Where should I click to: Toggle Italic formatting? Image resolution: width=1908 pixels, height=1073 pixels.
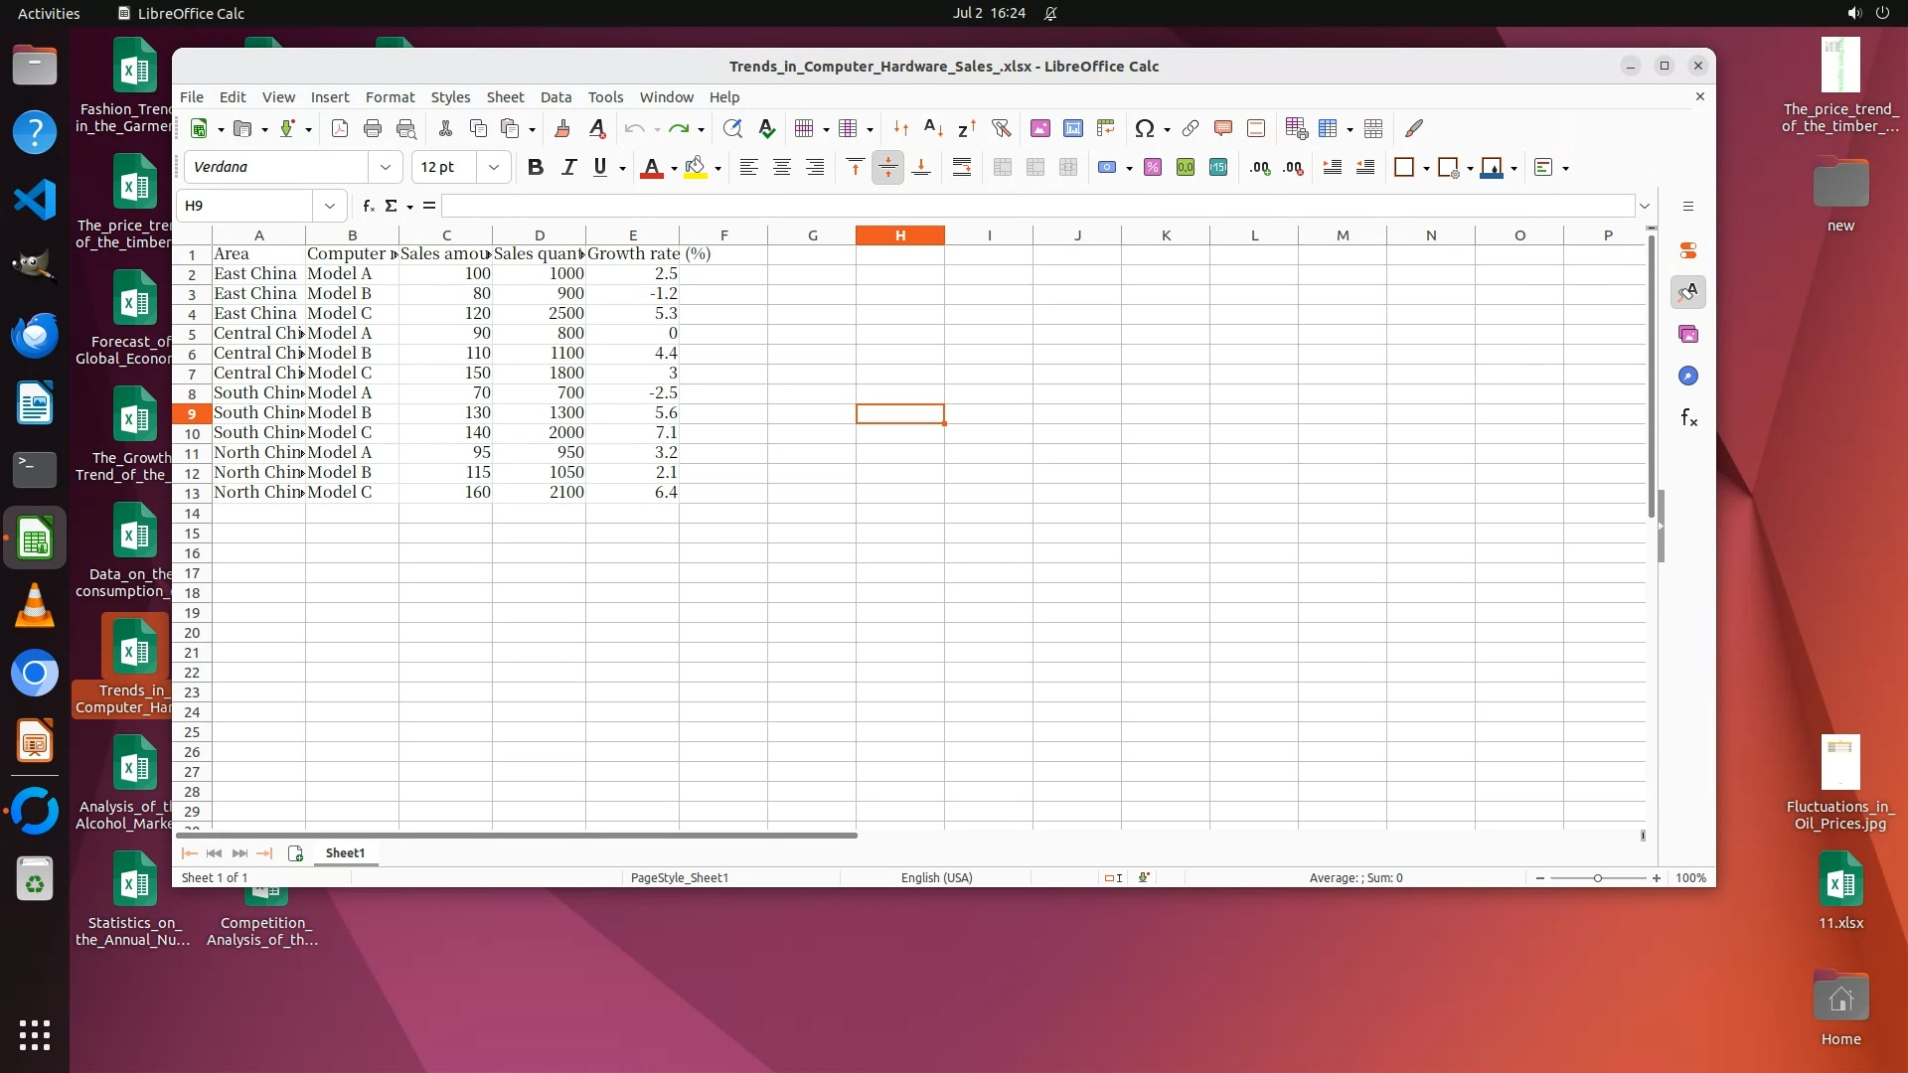click(568, 167)
